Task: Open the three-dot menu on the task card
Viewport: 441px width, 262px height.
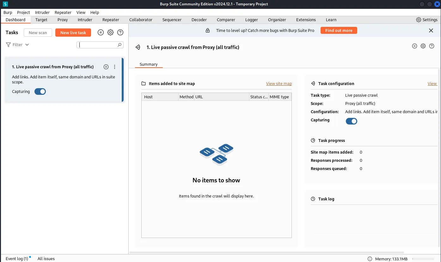Action: click(114, 67)
